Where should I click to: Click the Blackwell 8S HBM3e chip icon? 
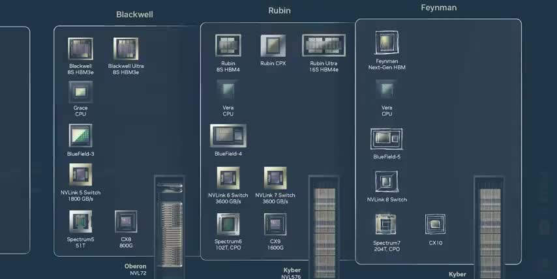pos(80,50)
